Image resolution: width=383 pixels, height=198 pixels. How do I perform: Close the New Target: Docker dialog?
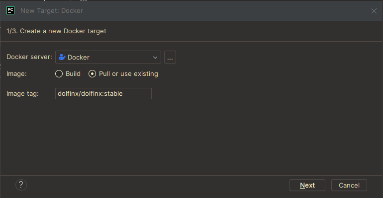(374, 11)
